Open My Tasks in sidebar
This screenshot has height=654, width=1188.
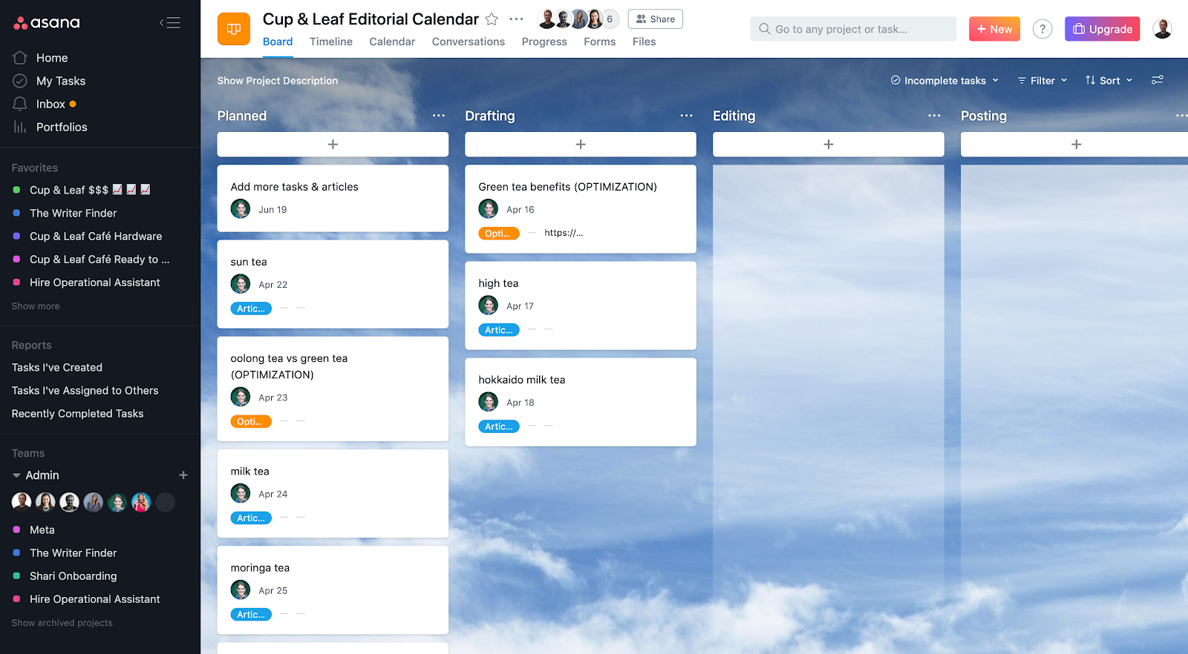click(x=60, y=81)
